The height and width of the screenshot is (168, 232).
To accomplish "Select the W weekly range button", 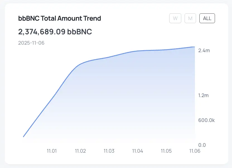I will pos(175,18).
